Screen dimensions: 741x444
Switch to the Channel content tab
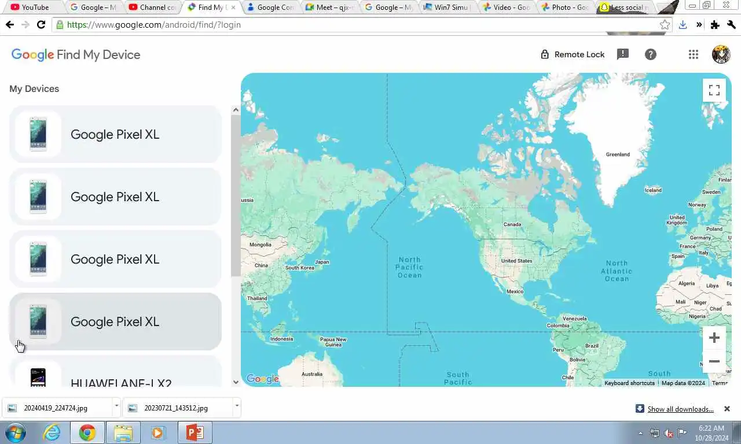click(x=153, y=8)
